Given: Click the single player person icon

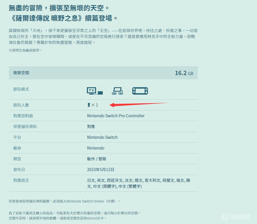Looking at the screenshot, I should tap(89, 105).
